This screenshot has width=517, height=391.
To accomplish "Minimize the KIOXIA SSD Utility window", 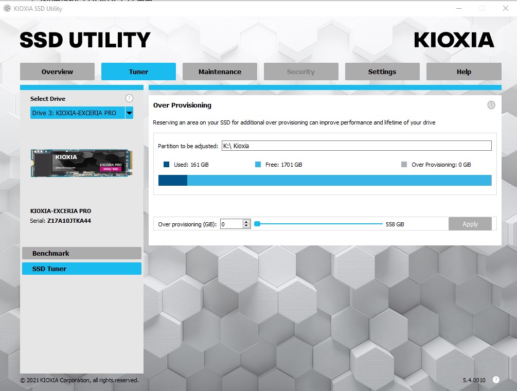I will 459,8.
